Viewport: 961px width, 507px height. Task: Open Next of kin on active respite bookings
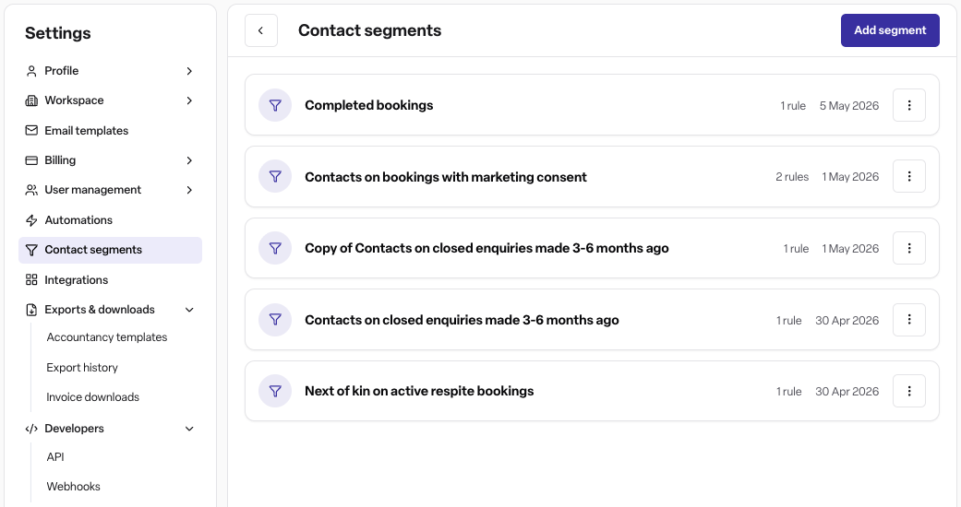pyautogui.click(x=419, y=391)
